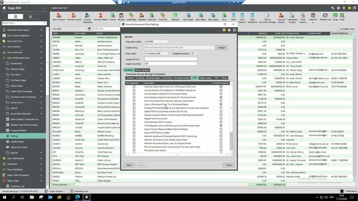Screen dimensions: 358x201
Task: Expand the Nominal Ledger folder
Action: click(x=41, y=69)
